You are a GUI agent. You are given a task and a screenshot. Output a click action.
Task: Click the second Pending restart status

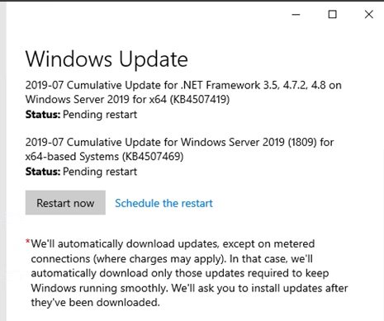click(100, 172)
